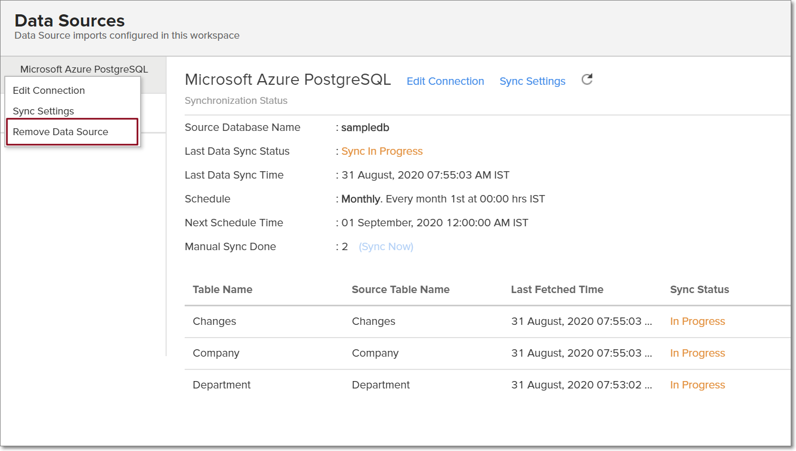Select the Company table row
796x451 pixels.
(216, 353)
